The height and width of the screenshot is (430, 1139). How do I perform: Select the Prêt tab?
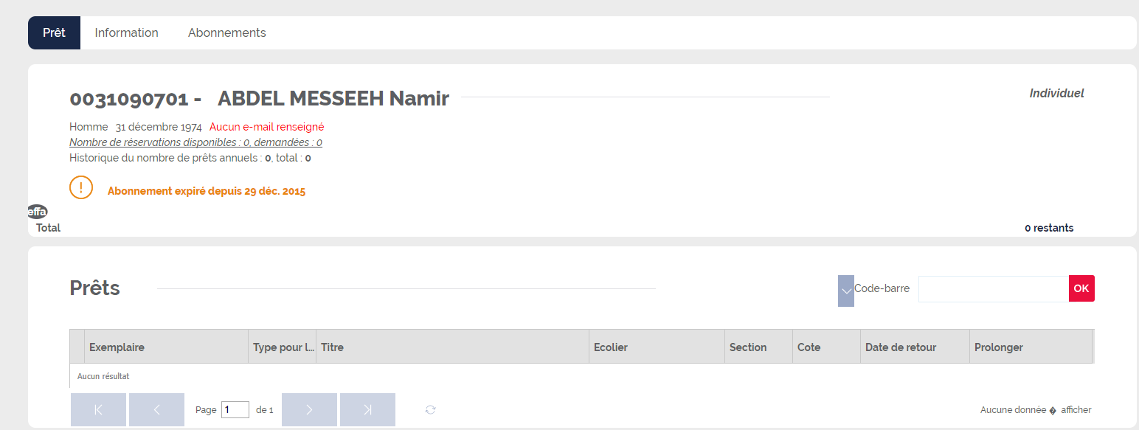point(54,33)
